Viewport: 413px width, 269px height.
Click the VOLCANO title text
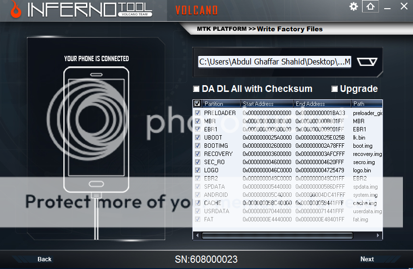(196, 10)
